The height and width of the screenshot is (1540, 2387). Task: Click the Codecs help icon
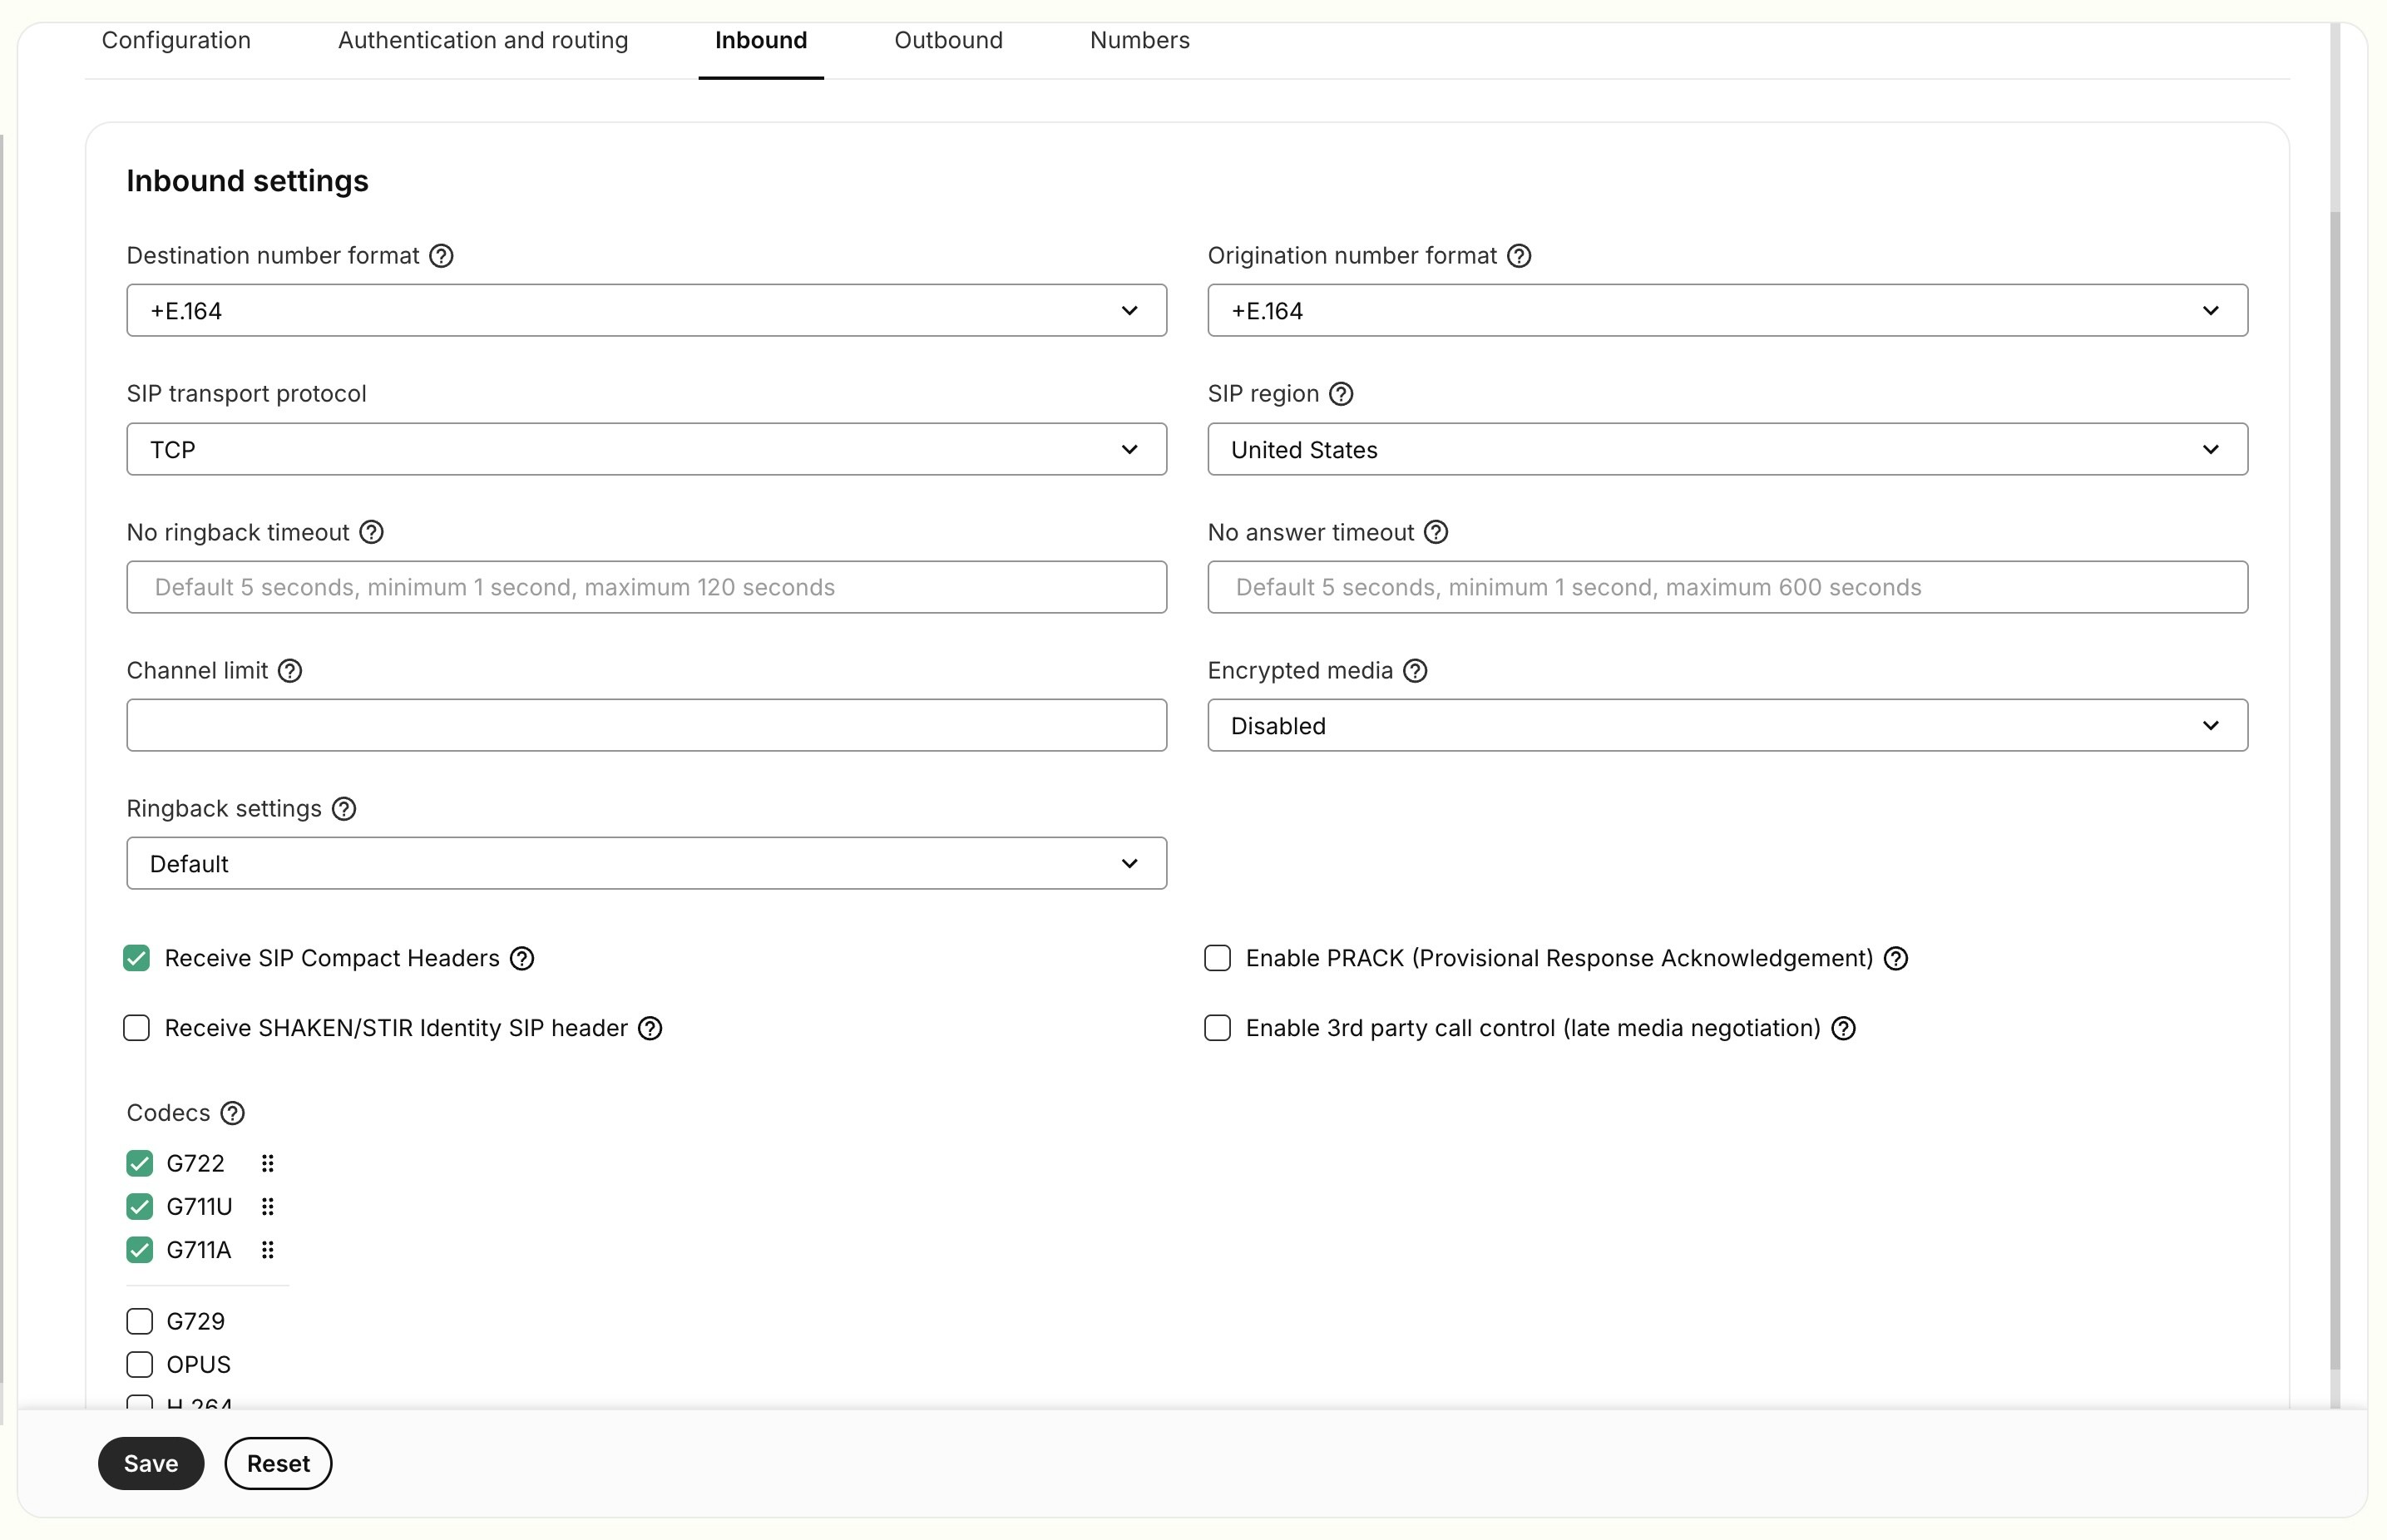click(232, 1113)
